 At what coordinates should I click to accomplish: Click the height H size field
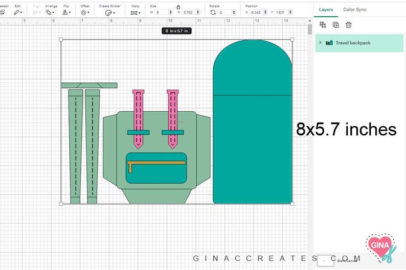pyautogui.click(x=189, y=12)
